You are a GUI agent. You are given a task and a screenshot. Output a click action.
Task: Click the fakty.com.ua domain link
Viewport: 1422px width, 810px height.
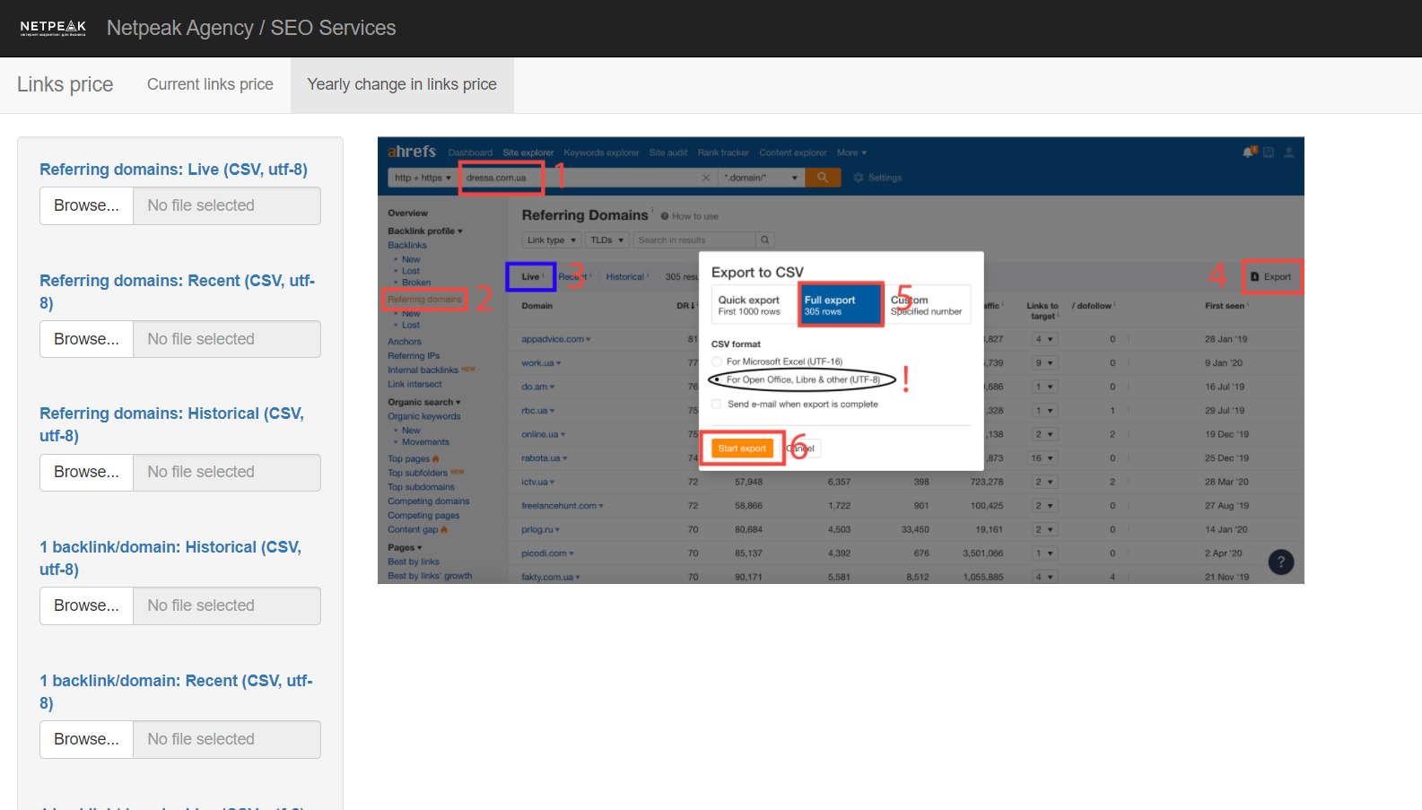[547, 577]
